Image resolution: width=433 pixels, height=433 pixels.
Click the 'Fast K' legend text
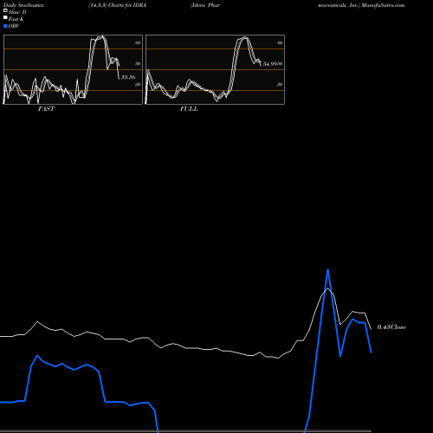point(16,19)
